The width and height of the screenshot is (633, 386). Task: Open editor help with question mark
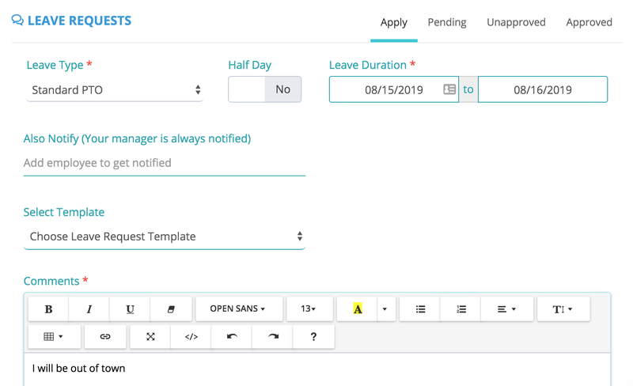click(313, 337)
